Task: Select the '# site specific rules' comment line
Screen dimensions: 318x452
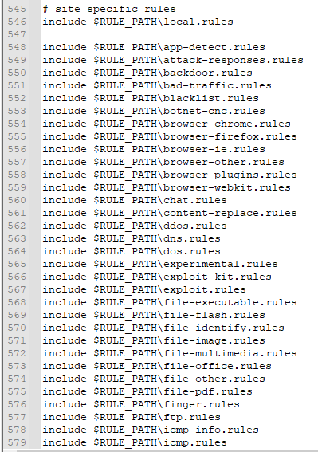Action: (x=109, y=9)
